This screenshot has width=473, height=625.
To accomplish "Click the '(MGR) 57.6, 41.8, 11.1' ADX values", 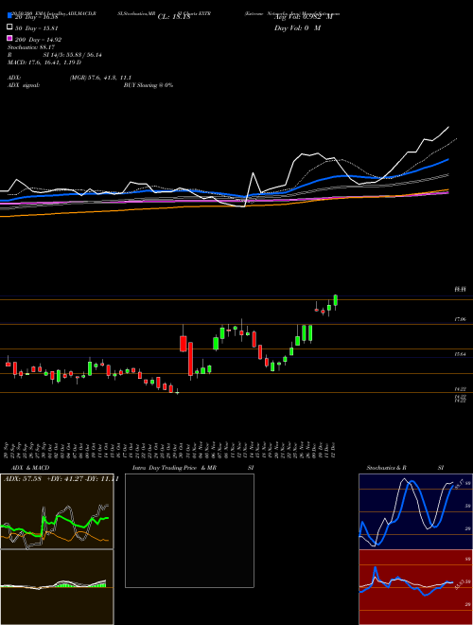I will 100,78.
